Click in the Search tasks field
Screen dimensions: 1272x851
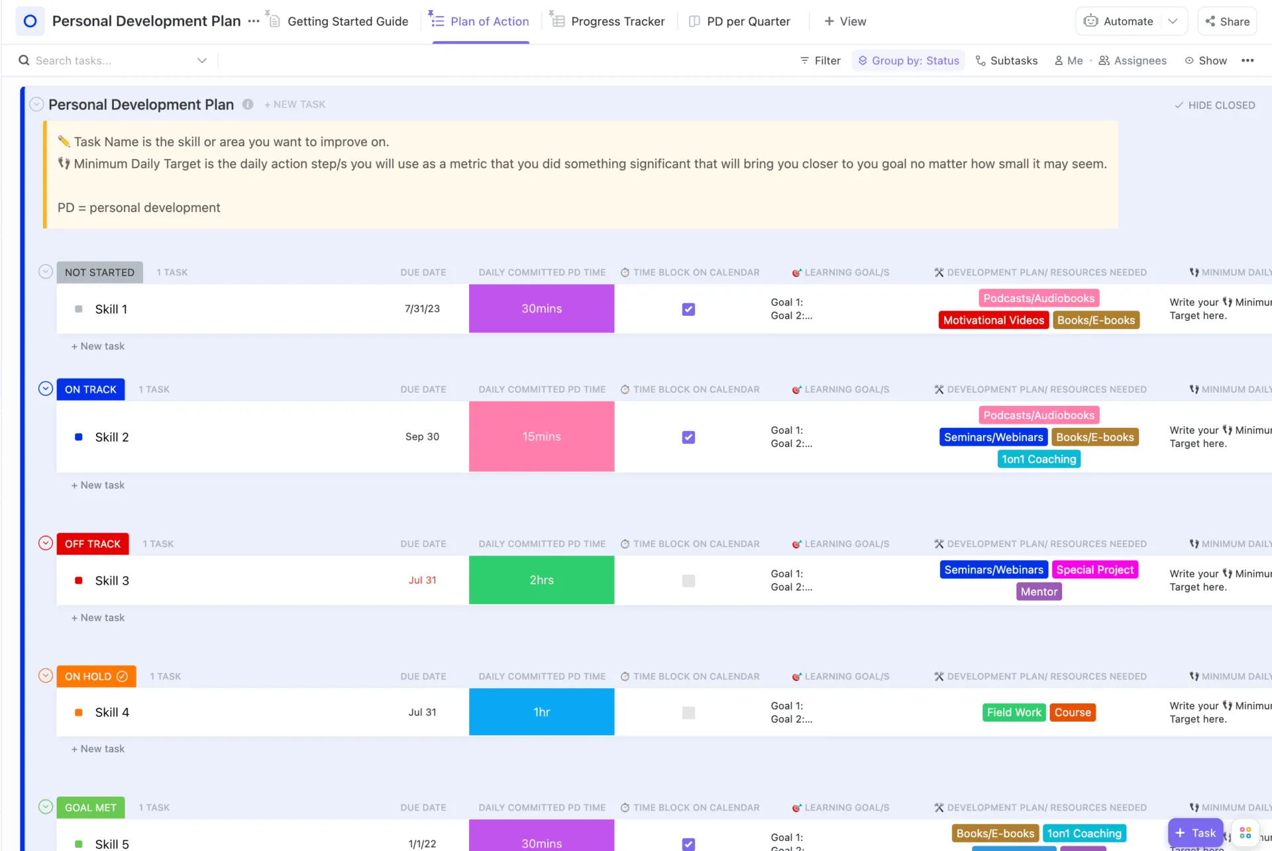112,60
